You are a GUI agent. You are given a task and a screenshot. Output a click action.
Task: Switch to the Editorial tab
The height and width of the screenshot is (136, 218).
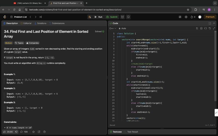pyautogui.click(x=26, y=23)
